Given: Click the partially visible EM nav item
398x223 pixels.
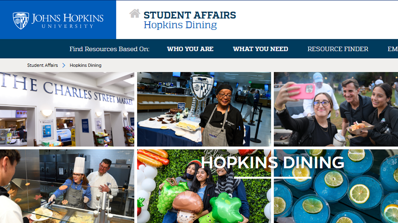Looking at the screenshot, I should tap(393, 49).
